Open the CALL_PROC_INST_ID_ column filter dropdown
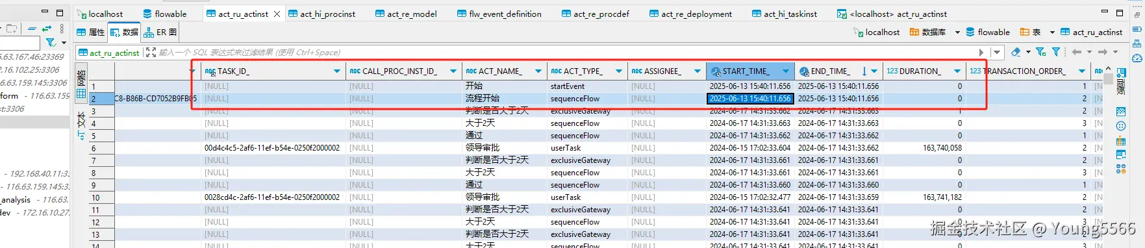1145x248 pixels. coord(454,71)
